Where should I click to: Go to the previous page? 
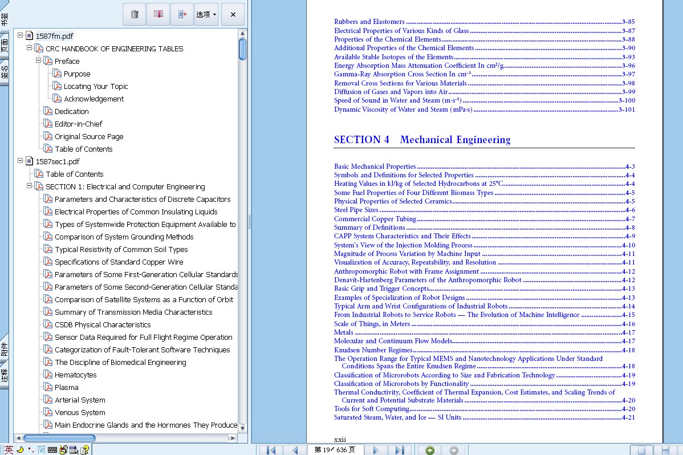click(x=295, y=450)
